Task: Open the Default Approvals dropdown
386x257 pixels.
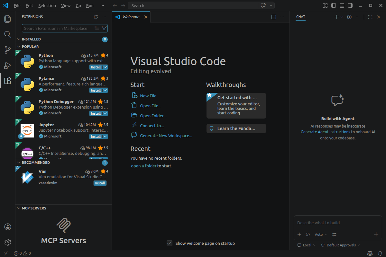Action: pos(341,245)
